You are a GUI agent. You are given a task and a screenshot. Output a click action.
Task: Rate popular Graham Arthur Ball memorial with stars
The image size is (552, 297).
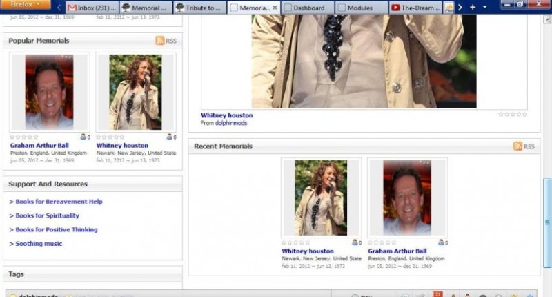(x=24, y=137)
